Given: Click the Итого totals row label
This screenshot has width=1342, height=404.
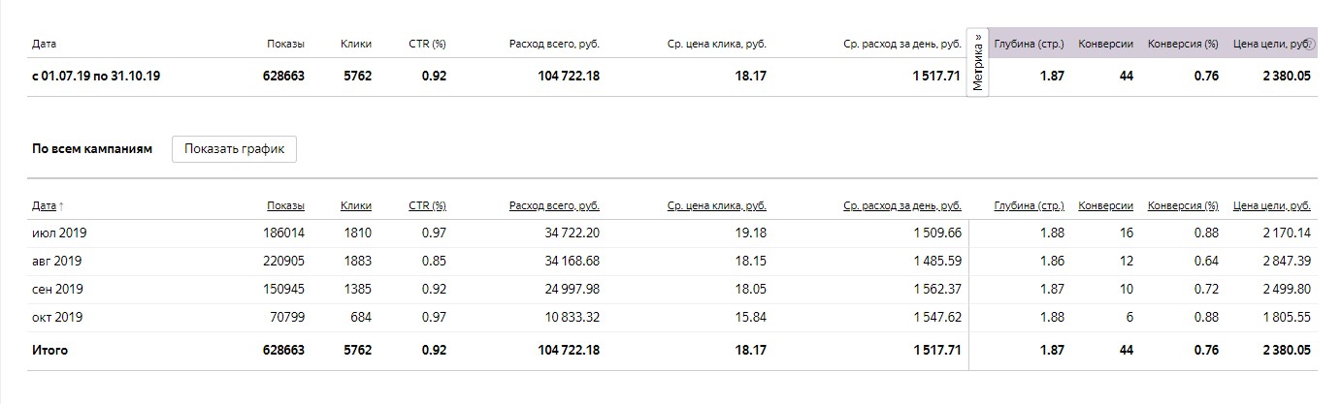Looking at the screenshot, I should pyautogui.click(x=49, y=350).
